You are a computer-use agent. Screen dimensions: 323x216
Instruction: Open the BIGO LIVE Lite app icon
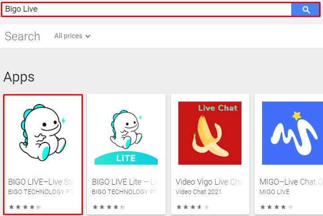click(126, 133)
